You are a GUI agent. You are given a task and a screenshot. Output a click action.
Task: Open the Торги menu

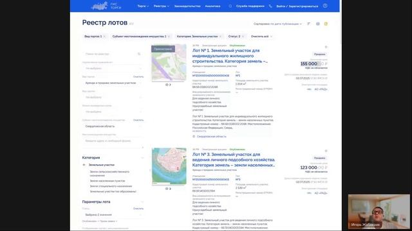click(x=143, y=6)
